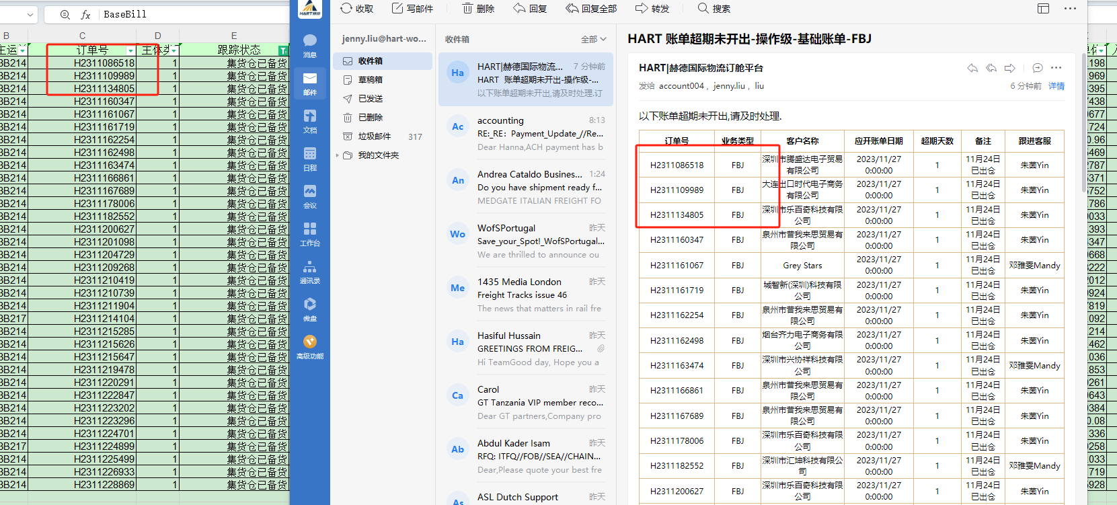
Task: Open 文档 (Documents) in the blue sidebar
Action: (x=309, y=120)
